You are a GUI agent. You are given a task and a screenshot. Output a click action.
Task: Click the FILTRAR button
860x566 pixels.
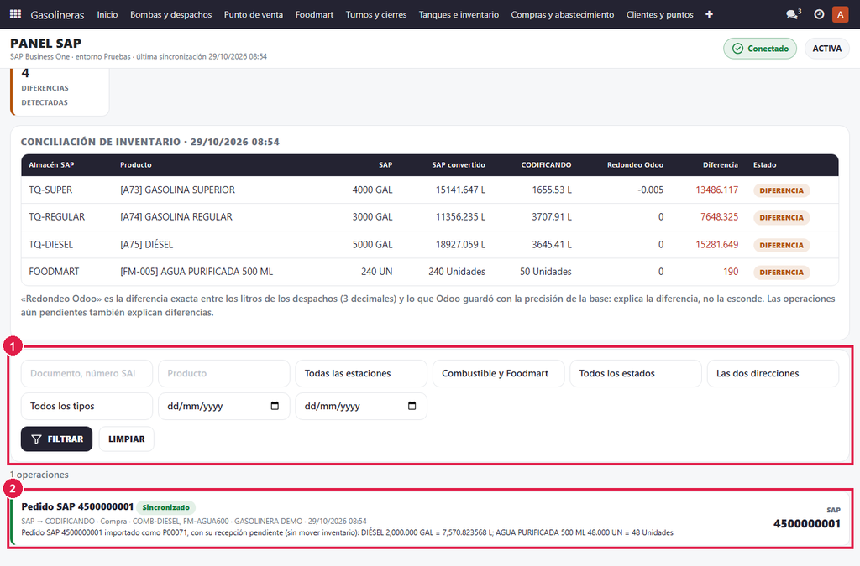[56, 439]
